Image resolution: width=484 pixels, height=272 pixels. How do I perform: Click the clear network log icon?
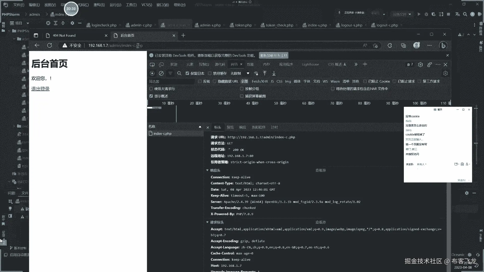pyautogui.click(x=161, y=73)
